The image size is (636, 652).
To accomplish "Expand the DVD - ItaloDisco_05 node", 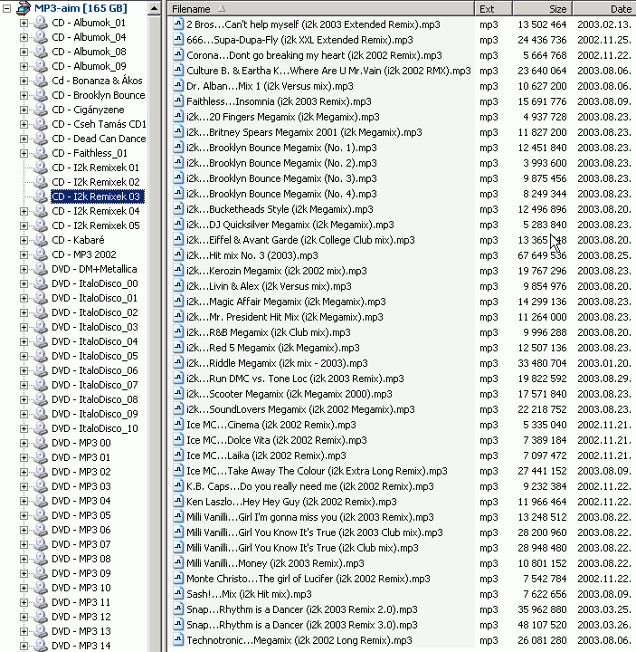I will (x=24, y=356).
